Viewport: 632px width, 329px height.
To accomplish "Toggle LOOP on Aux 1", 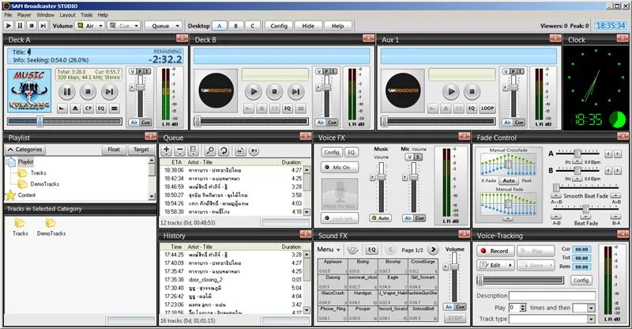I will (x=487, y=108).
